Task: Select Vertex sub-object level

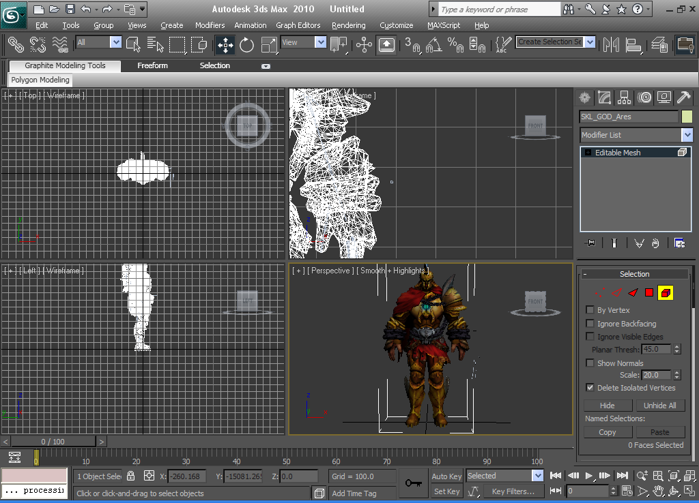Action: click(x=600, y=292)
